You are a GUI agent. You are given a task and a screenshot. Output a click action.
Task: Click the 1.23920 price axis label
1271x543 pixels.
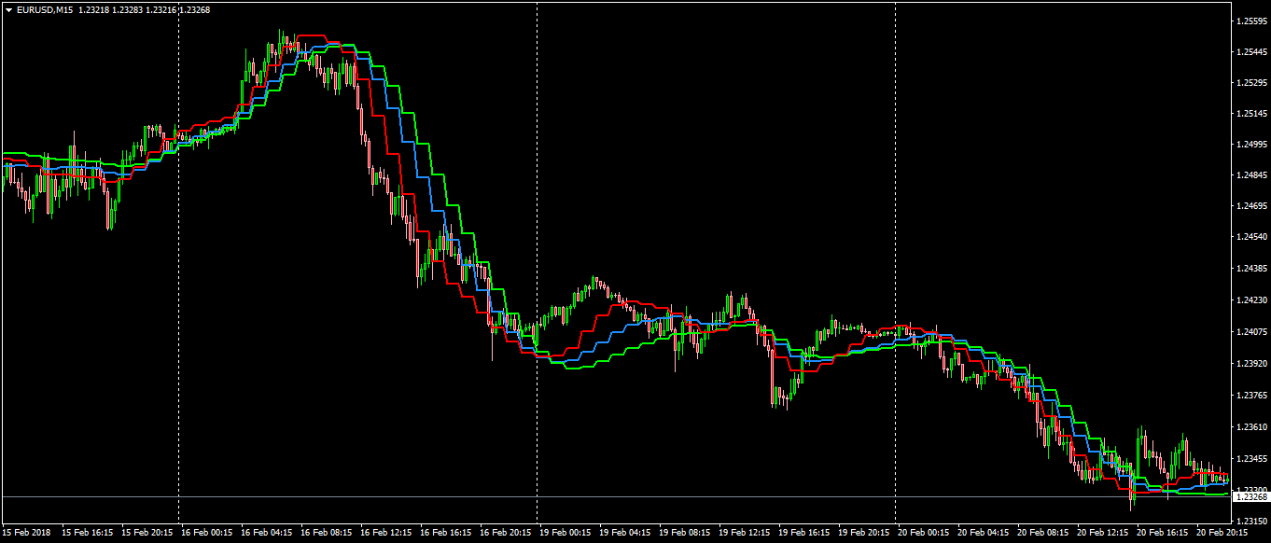pyautogui.click(x=1251, y=364)
